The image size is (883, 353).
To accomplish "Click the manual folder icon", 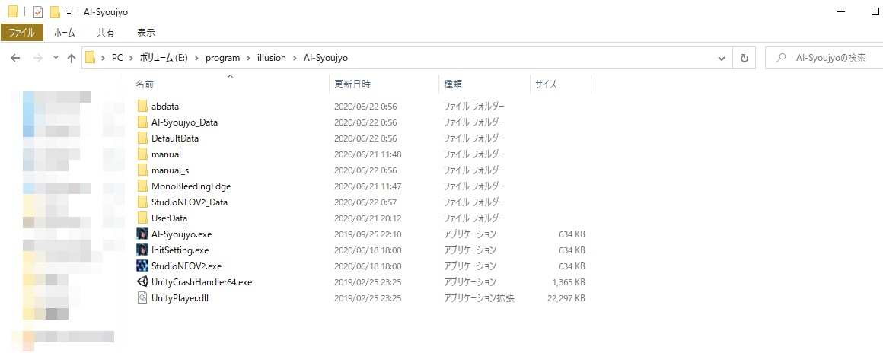I will [142, 154].
